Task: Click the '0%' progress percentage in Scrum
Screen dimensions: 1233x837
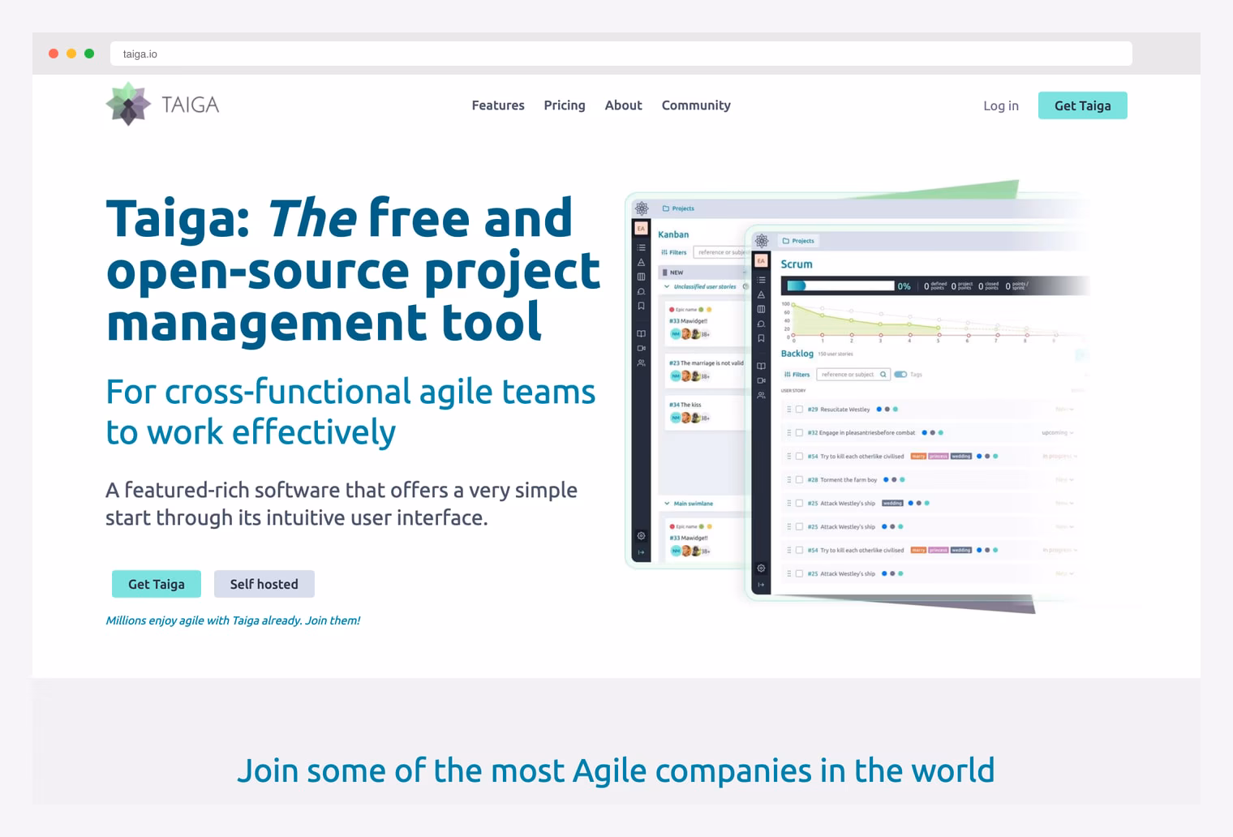Action: click(x=904, y=286)
